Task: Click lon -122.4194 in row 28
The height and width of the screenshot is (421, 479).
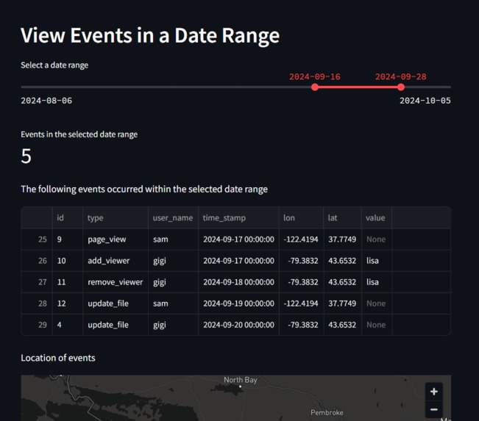Action: click(x=301, y=303)
